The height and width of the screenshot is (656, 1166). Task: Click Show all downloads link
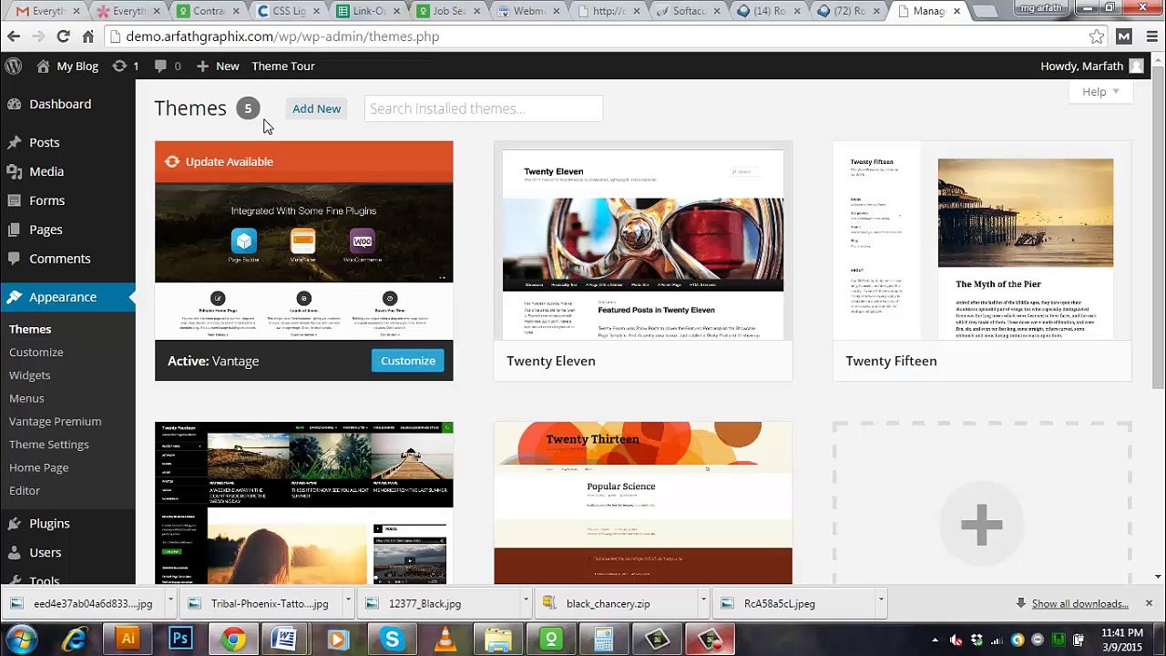tap(1079, 603)
